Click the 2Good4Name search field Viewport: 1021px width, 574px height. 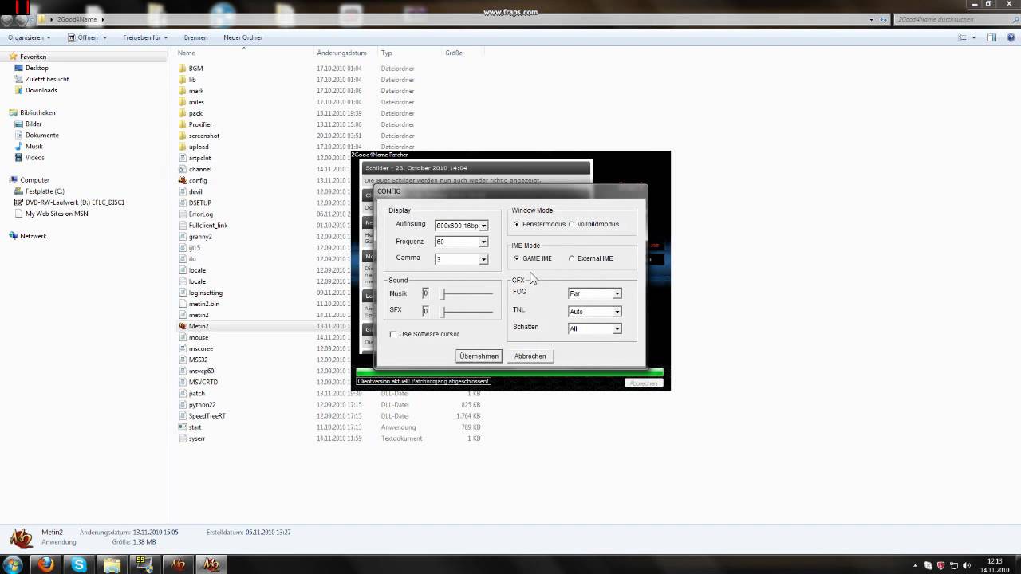[x=956, y=19]
